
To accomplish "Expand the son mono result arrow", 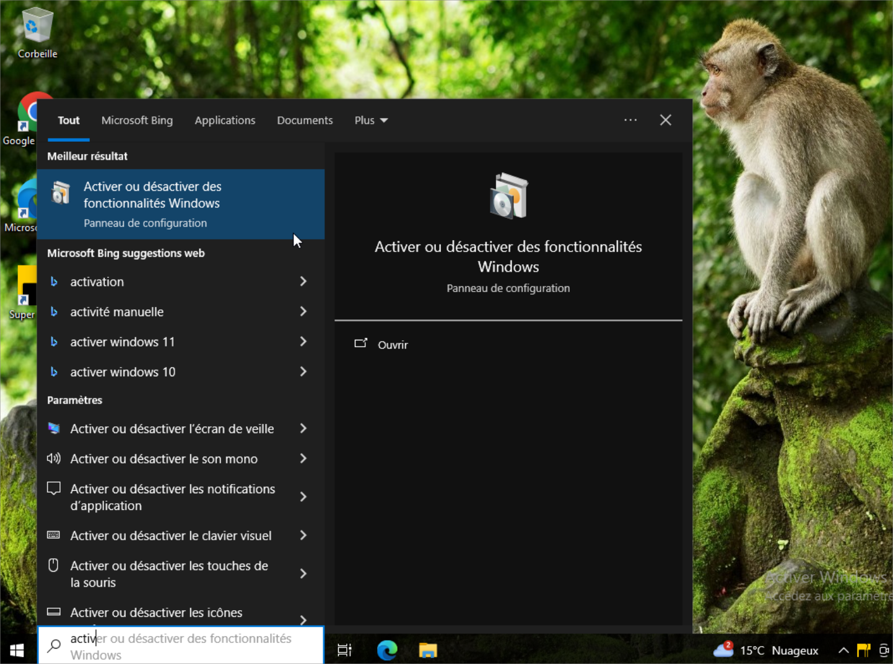I will click(x=303, y=459).
